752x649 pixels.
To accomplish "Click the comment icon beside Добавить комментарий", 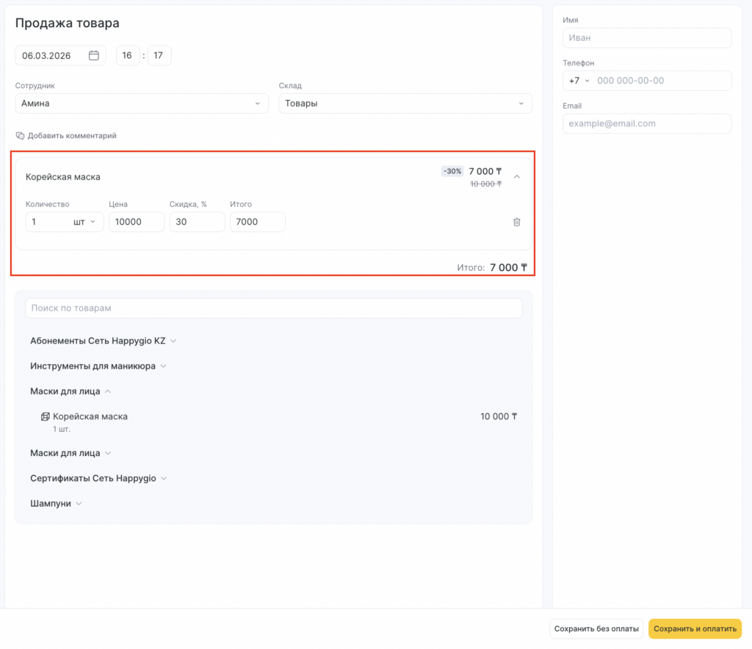I will 21,136.
